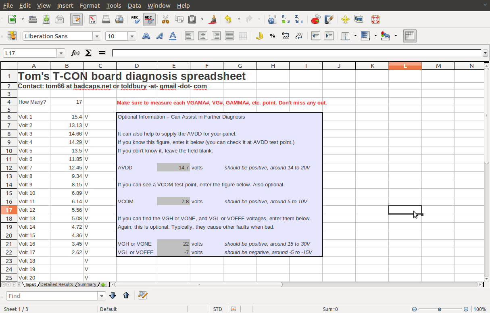
Task: Toggle Edit File mode
Action: 76,19
